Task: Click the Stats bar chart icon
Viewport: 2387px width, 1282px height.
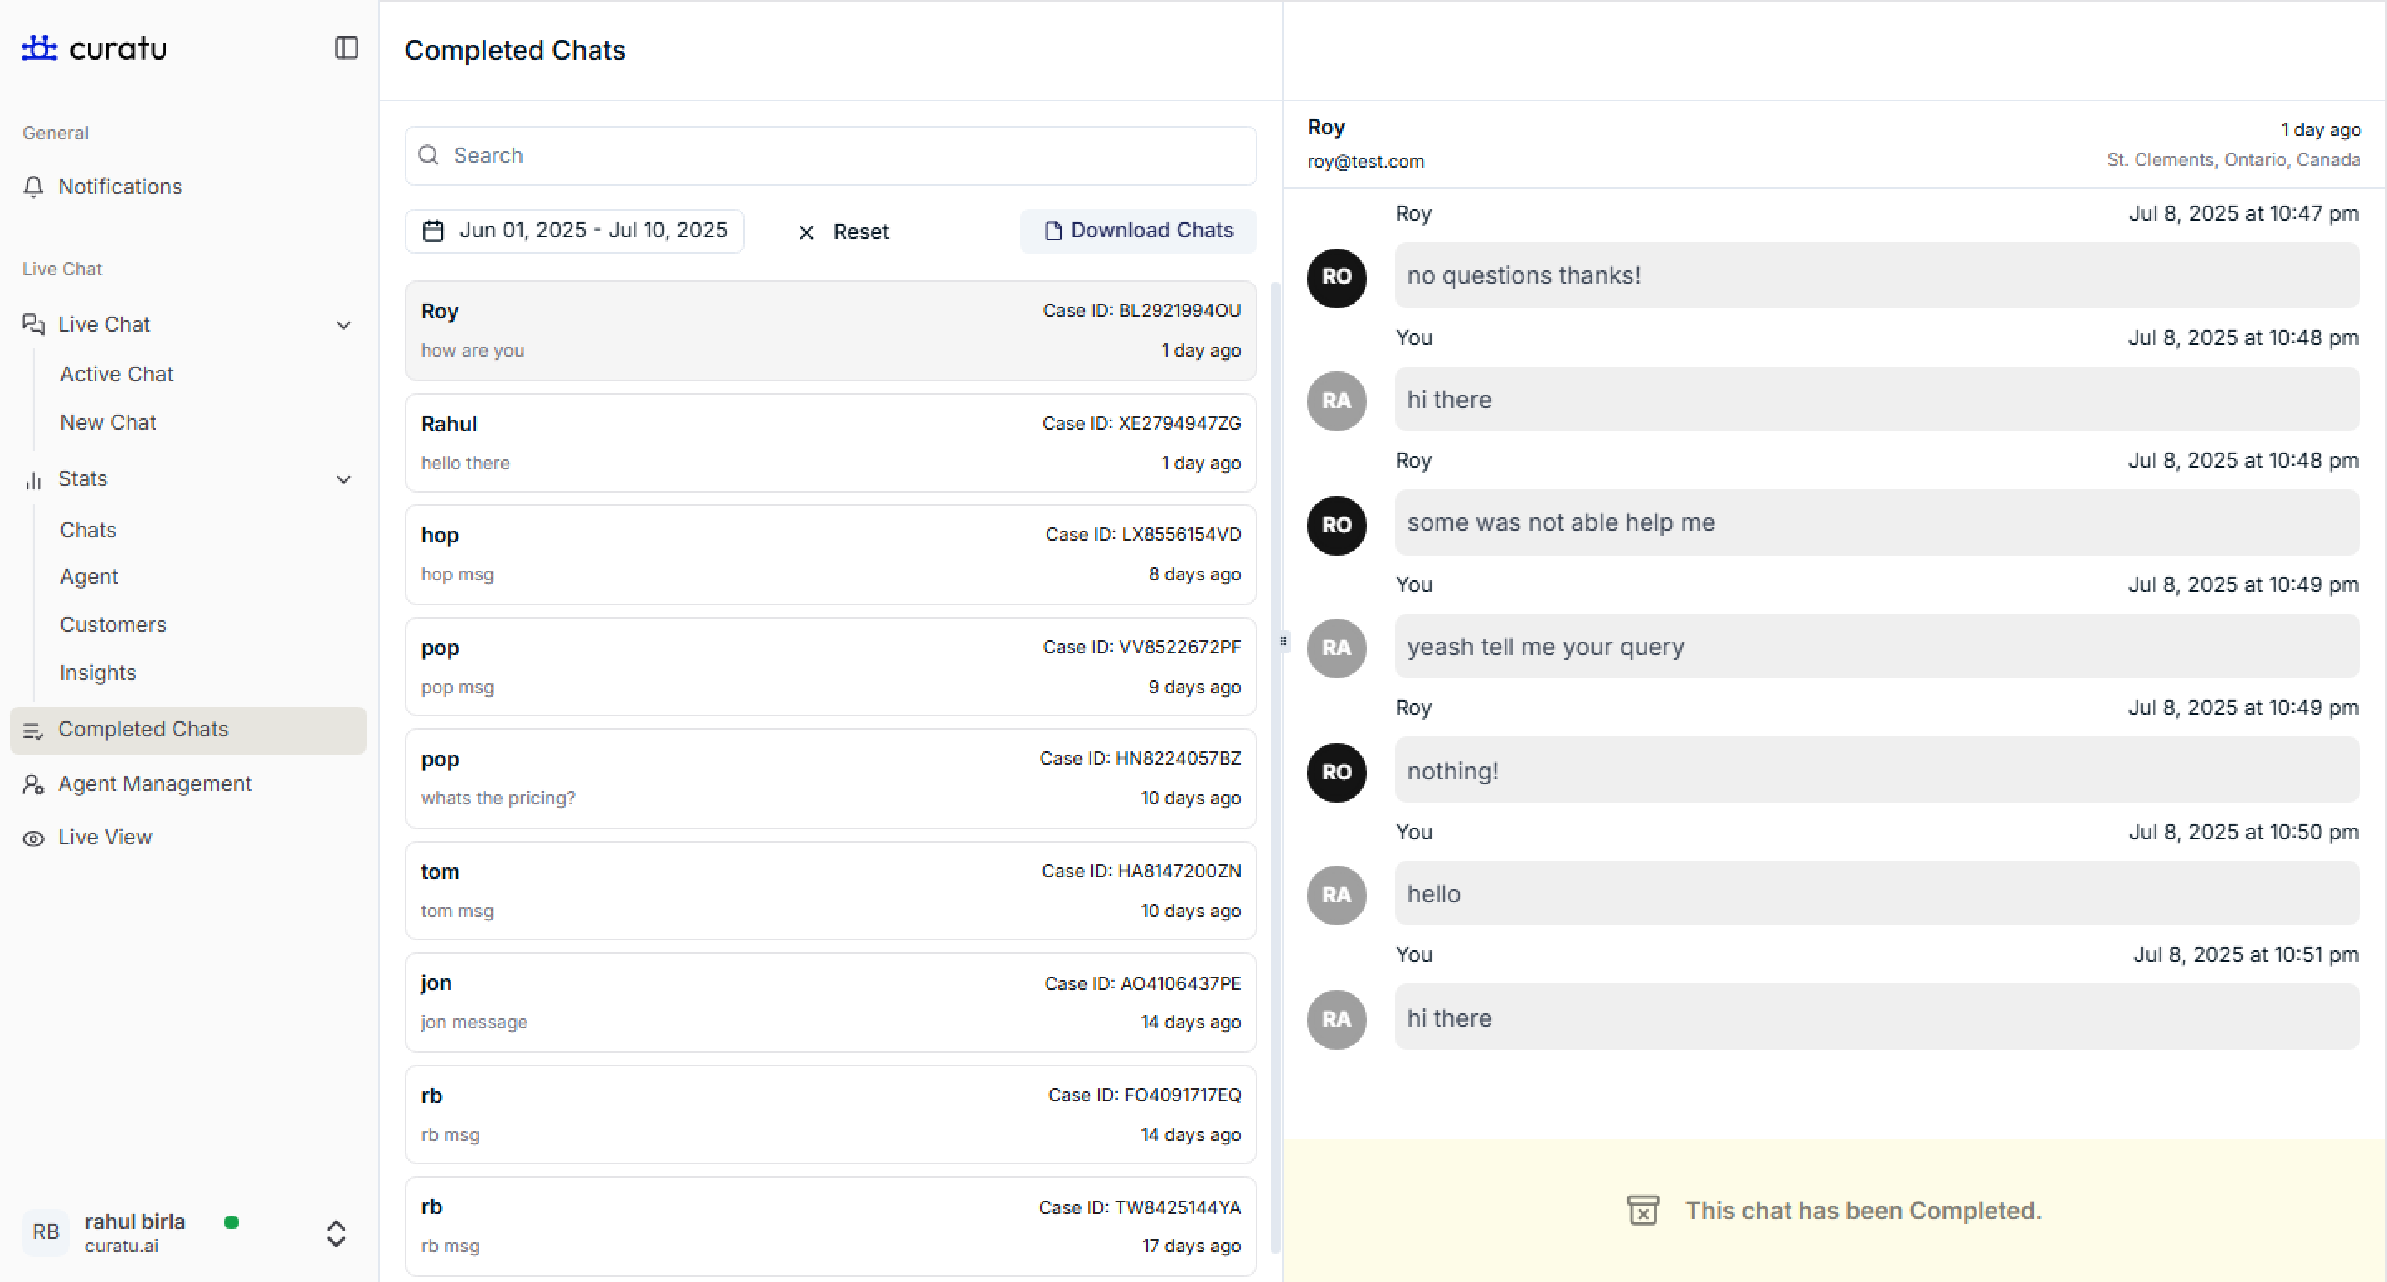Action: tap(33, 480)
